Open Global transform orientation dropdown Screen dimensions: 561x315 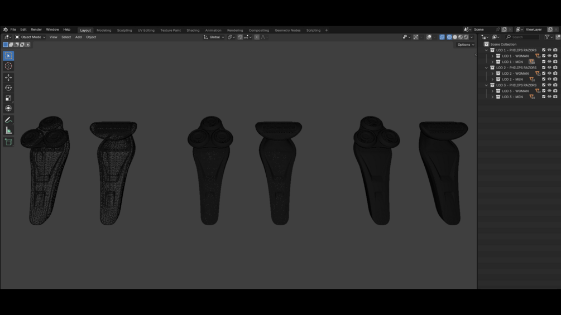[214, 37]
